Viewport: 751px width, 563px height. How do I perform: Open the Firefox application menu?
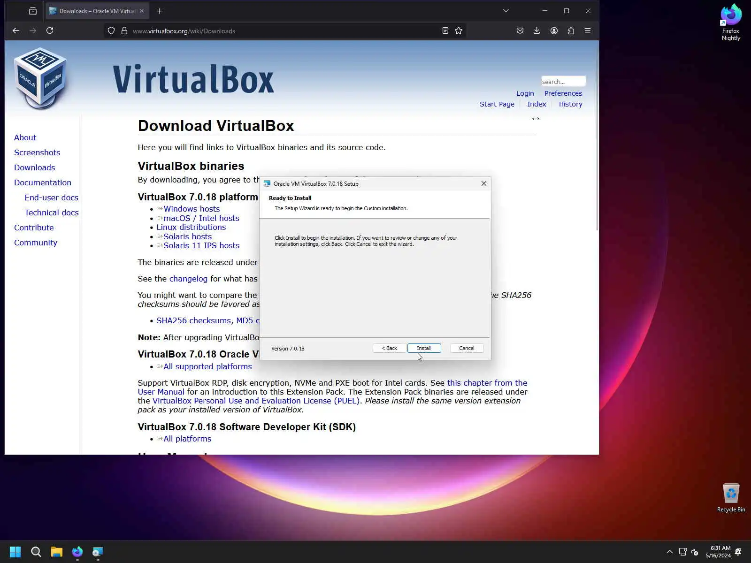(588, 30)
